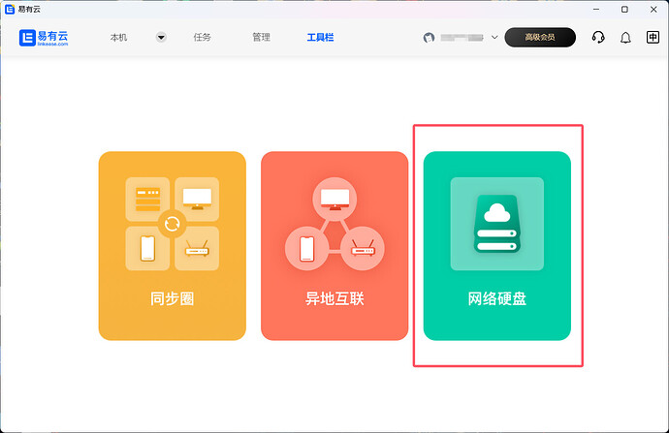Select the 工具栏 tab

321,38
